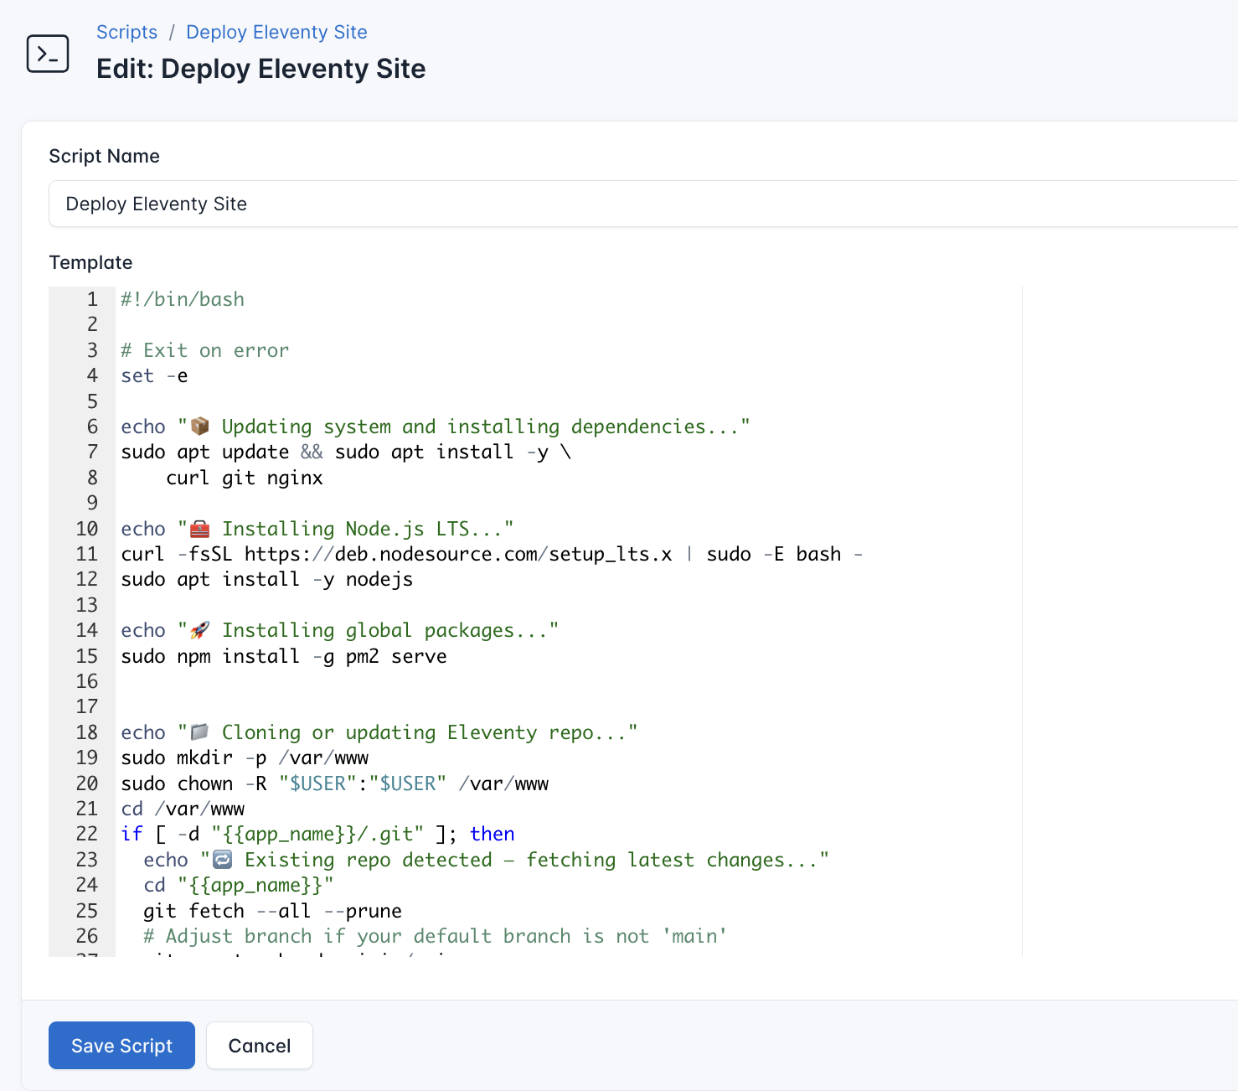Viewport: 1238px width, 1091px height.
Task: Click line number 1 in the editor
Action: [x=91, y=299]
